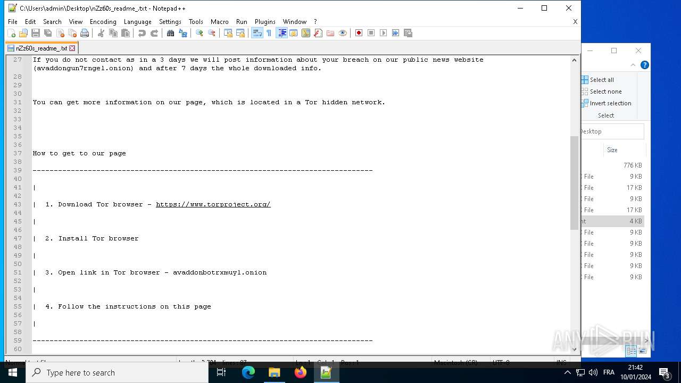This screenshot has width=681, height=383.
Task: Select the nZz60s_readme_.txt tab
Action: [41, 48]
